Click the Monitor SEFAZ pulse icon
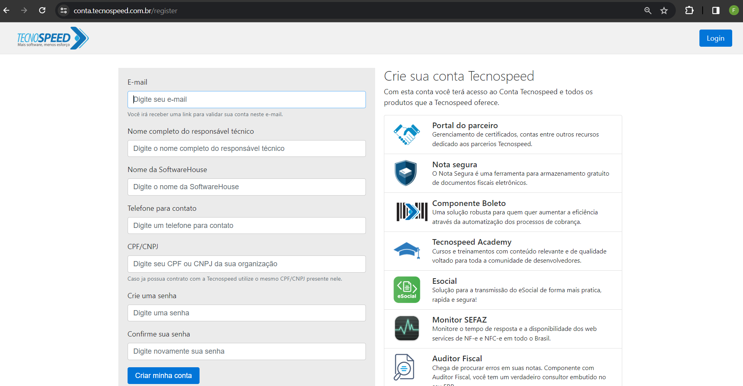The image size is (743, 386). click(407, 328)
